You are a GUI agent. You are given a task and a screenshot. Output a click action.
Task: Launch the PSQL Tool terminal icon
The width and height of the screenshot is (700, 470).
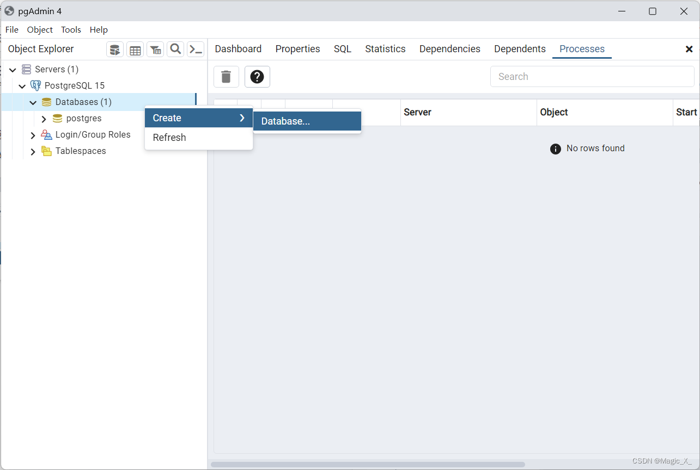tap(196, 50)
